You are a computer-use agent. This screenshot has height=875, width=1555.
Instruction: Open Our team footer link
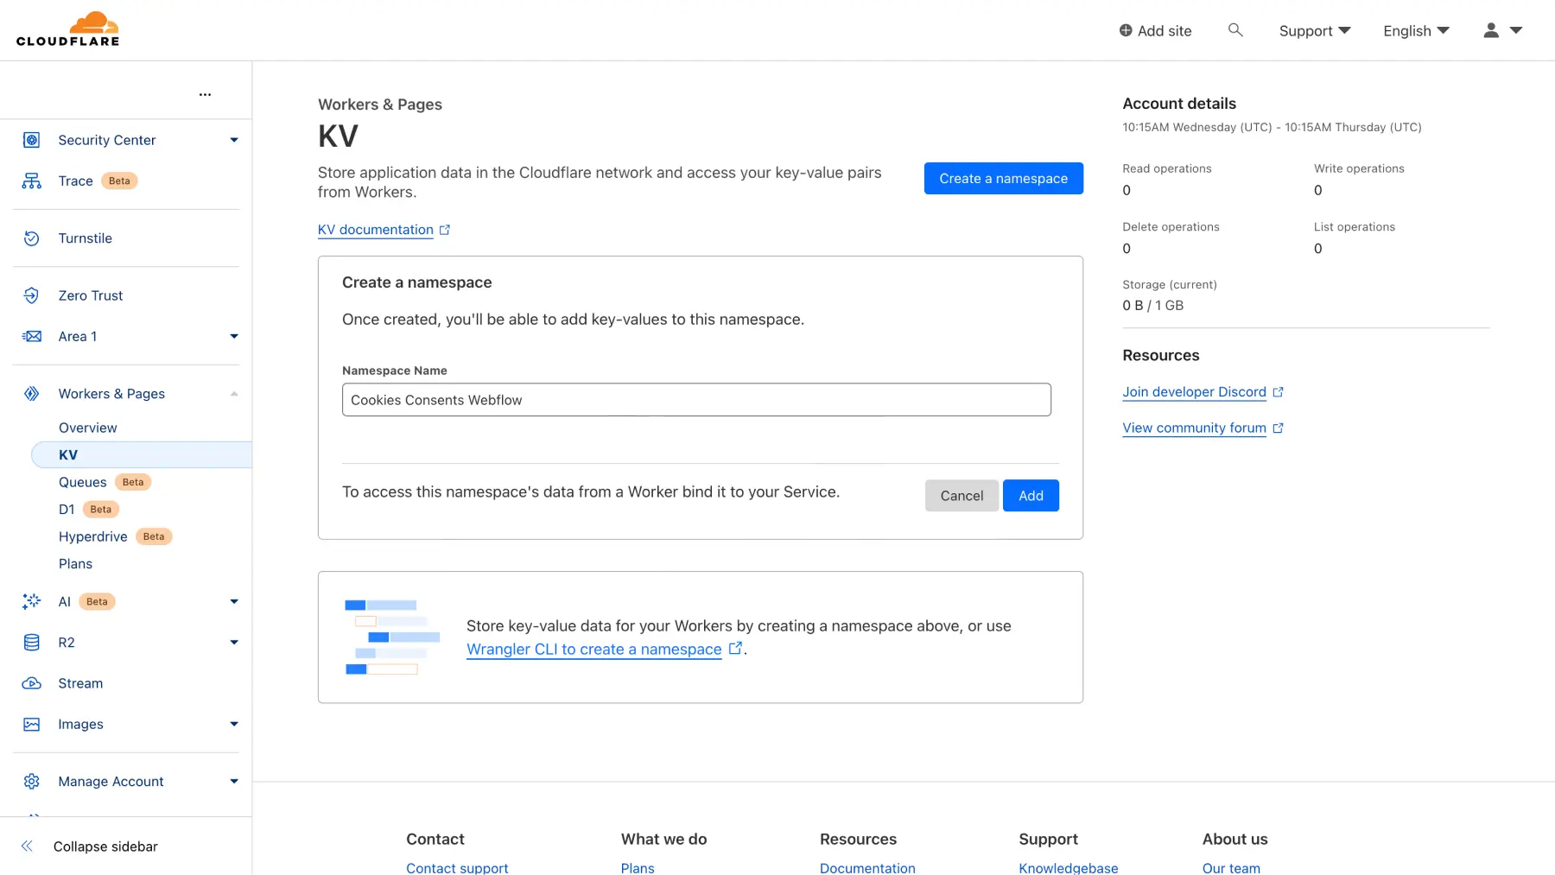click(x=1231, y=868)
